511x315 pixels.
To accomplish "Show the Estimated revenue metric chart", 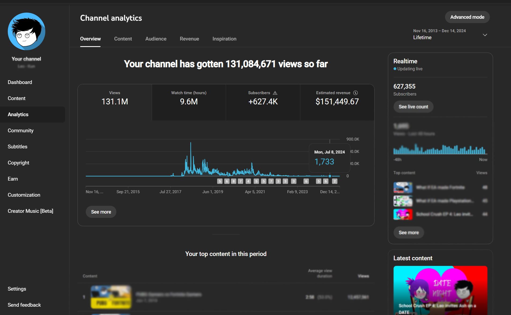I will point(337,102).
